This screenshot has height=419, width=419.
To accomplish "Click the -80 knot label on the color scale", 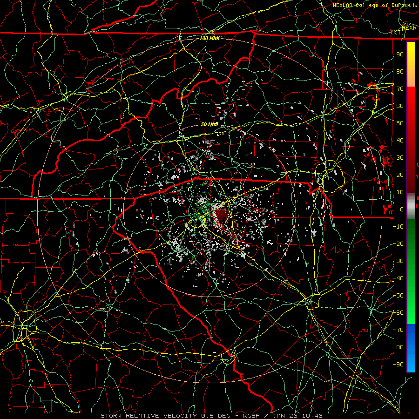I will (x=399, y=347).
